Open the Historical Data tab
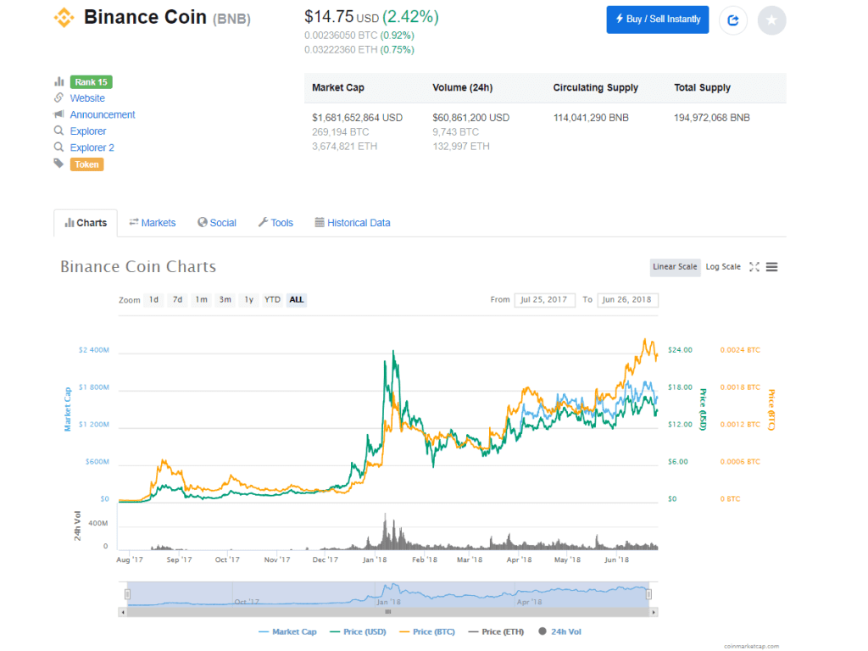The width and height of the screenshot is (868, 651). (x=353, y=223)
